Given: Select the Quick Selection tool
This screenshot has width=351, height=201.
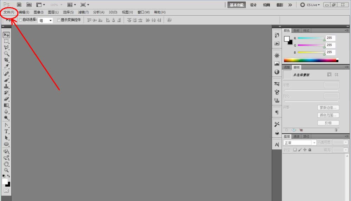Looking at the screenshot, I should click(x=6, y=54).
